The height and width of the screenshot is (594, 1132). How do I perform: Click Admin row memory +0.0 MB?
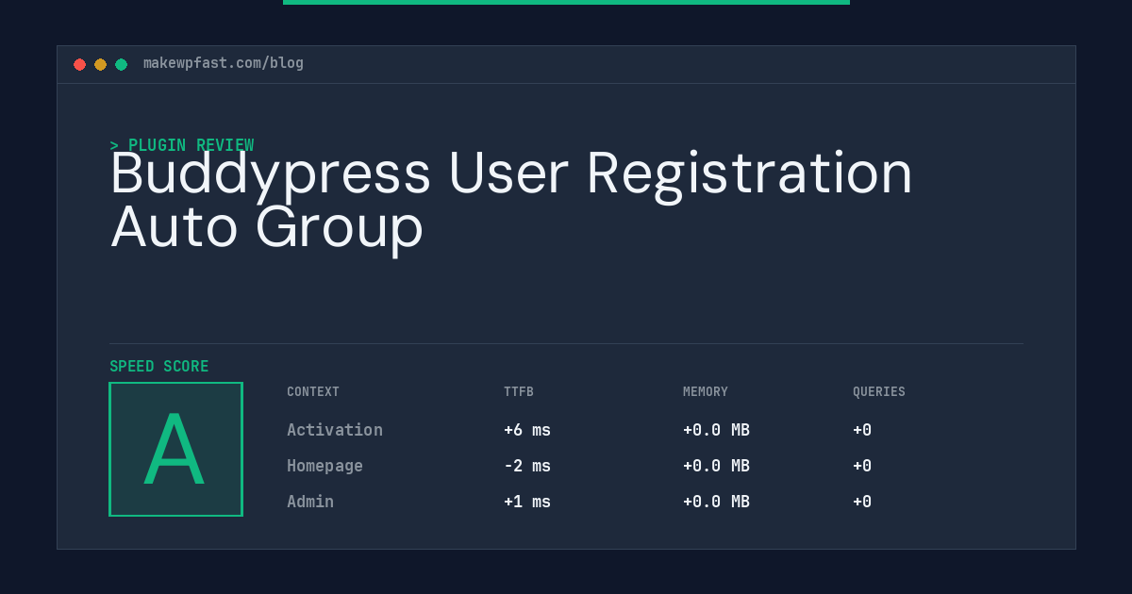click(x=716, y=502)
